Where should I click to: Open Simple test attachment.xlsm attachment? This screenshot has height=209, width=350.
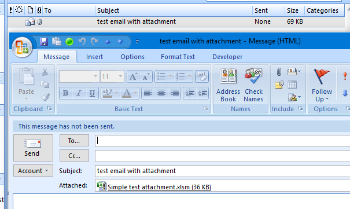[154, 186]
